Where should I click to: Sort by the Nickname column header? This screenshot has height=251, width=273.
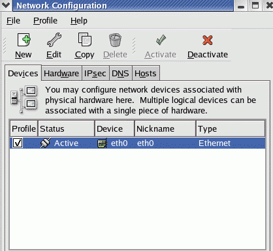click(165, 128)
